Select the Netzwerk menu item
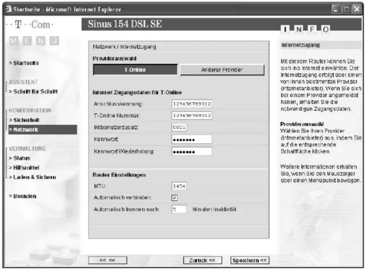The height and width of the screenshot is (269, 365). 43,129
